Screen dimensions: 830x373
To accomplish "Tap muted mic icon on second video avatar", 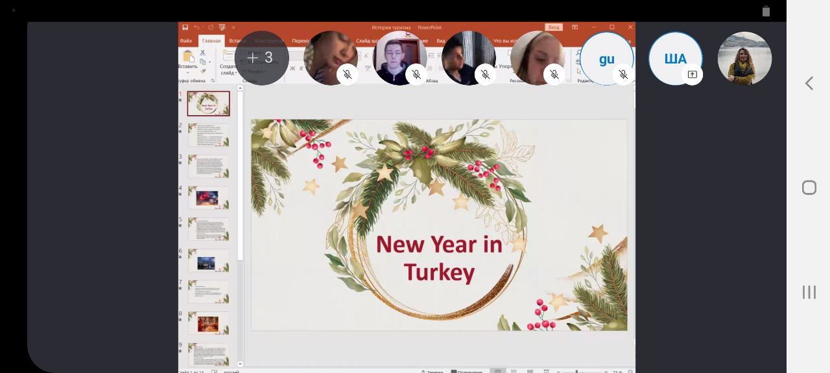I will [x=416, y=75].
